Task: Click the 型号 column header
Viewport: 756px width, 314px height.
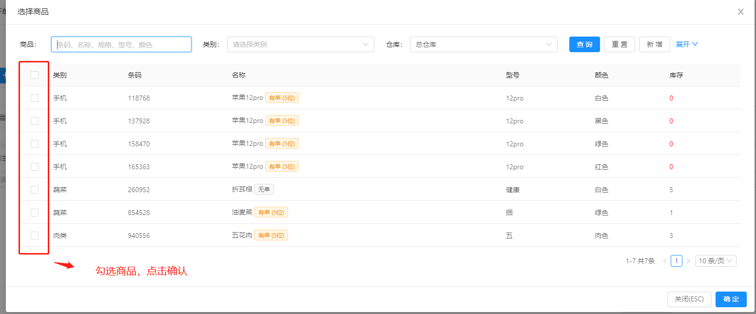Action: (513, 75)
